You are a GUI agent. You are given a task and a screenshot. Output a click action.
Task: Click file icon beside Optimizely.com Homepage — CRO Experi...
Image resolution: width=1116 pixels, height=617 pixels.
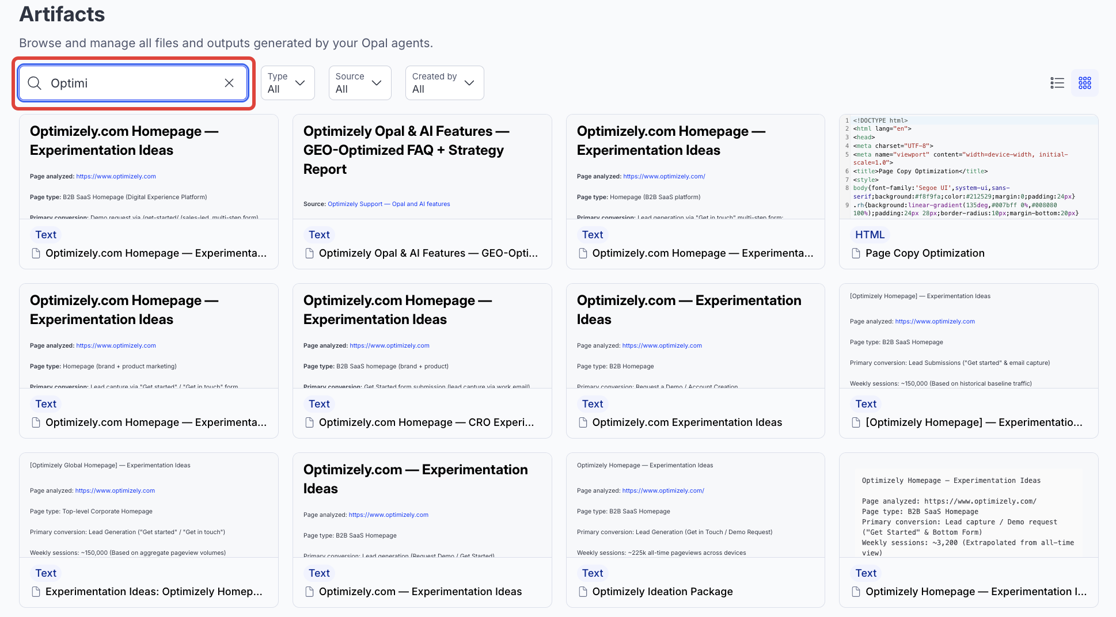pos(309,422)
